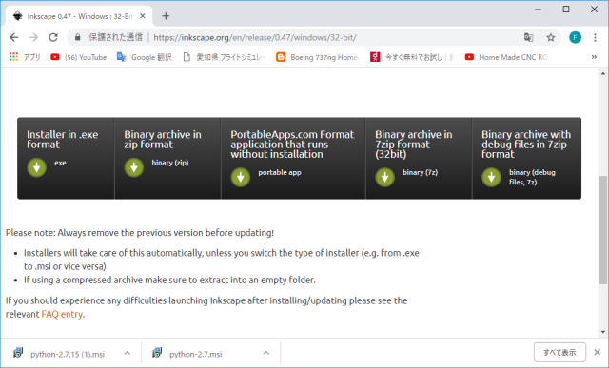Open the Home Made CNC bookmark

tap(506, 57)
